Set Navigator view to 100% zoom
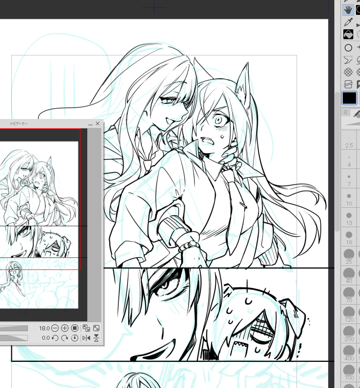 click(x=75, y=328)
